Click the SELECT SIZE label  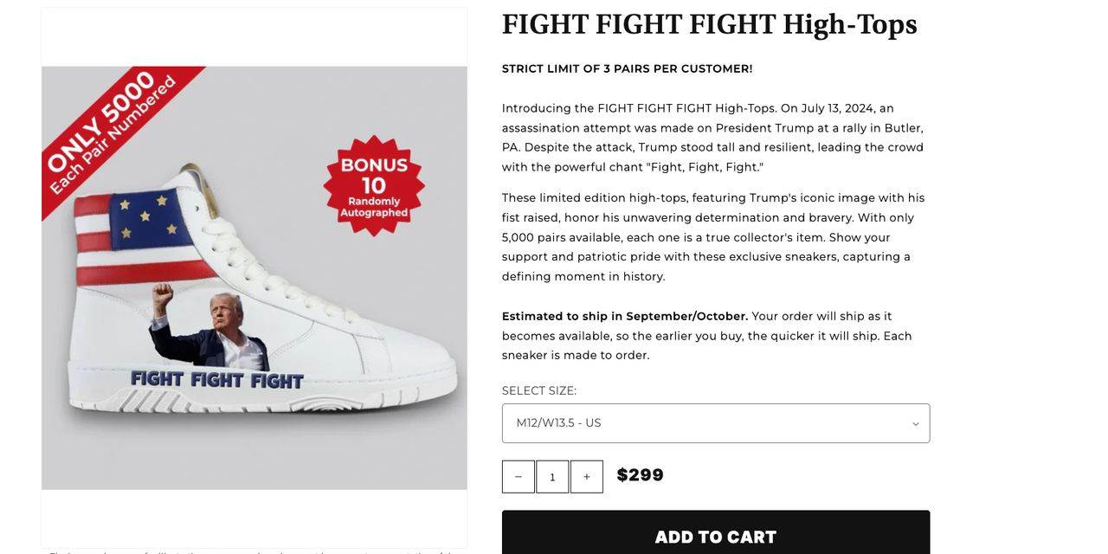coord(538,390)
